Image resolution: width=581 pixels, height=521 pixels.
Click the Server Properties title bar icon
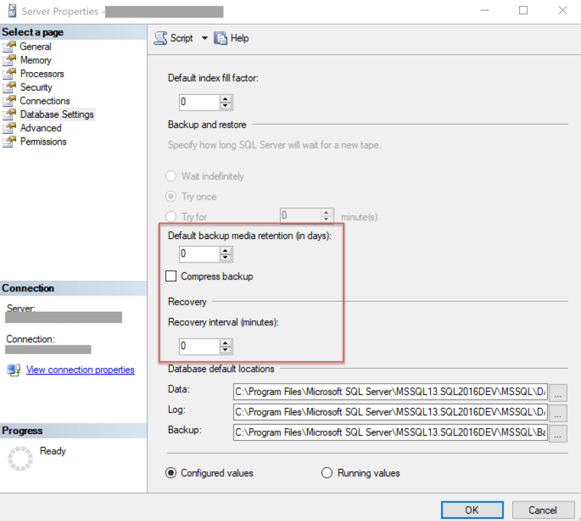point(12,11)
